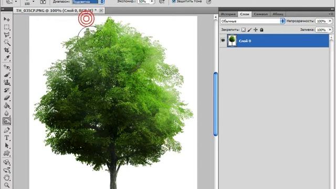Close the TH_03SCP.PNG document tab
Screen dimensions: 336x189
click(101, 10)
